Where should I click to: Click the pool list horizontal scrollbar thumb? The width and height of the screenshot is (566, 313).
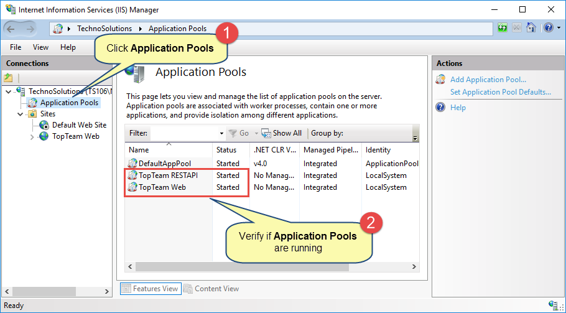coord(242,267)
